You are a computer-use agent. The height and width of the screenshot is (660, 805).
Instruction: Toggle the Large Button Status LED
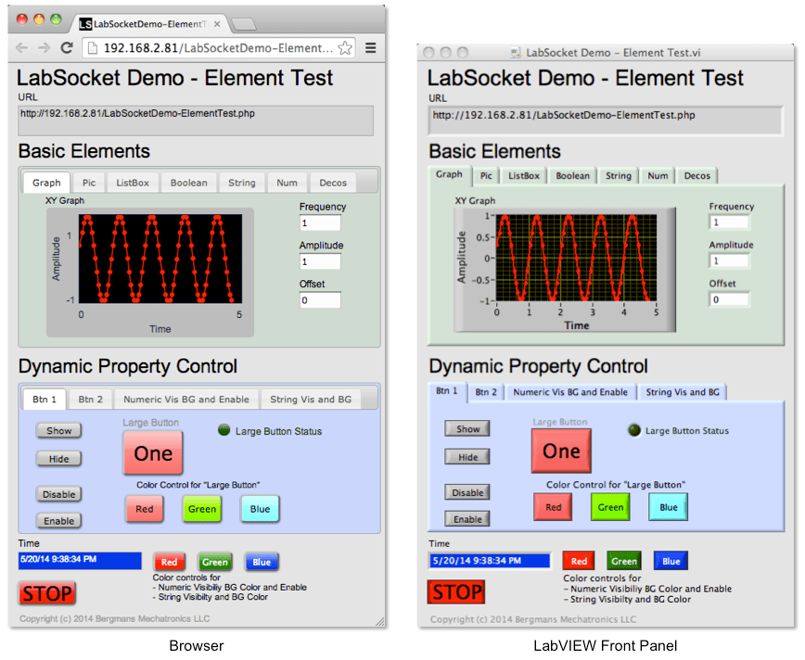coord(223,430)
